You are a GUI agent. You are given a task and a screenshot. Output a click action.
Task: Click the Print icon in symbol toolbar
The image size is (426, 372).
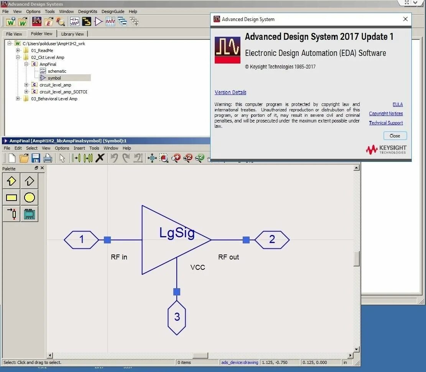point(48,158)
